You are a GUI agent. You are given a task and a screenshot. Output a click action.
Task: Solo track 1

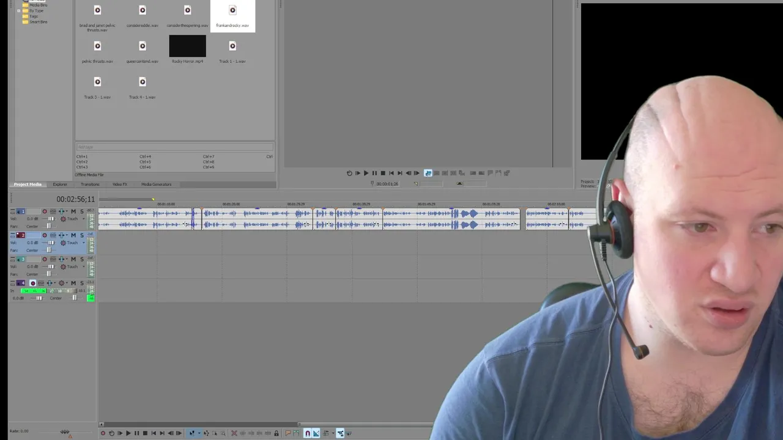(82, 211)
